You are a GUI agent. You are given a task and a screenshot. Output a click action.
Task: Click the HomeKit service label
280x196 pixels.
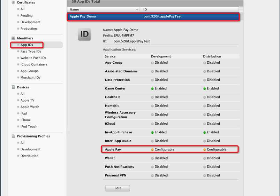[x=112, y=106]
